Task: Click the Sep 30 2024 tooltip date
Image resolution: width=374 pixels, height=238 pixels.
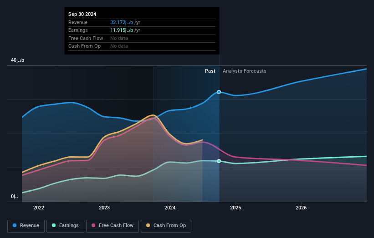Action: coord(82,14)
